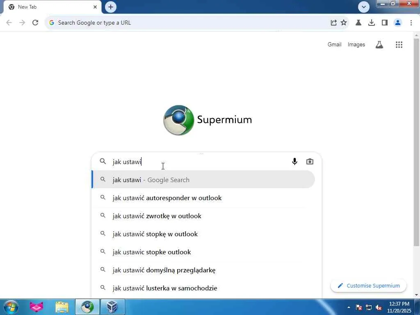Open the Gmail link
The width and height of the screenshot is (420, 315).
(x=334, y=44)
